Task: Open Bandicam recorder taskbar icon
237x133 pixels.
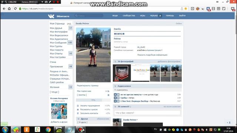Action: (x=80, y=130)
